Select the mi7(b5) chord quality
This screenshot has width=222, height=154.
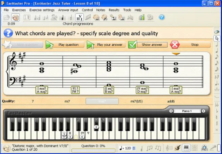click(x=136, y=101)
